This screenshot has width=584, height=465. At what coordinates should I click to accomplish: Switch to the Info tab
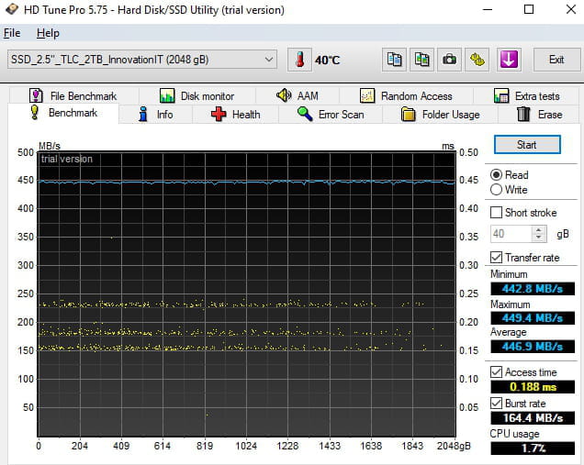pos(156,115)
